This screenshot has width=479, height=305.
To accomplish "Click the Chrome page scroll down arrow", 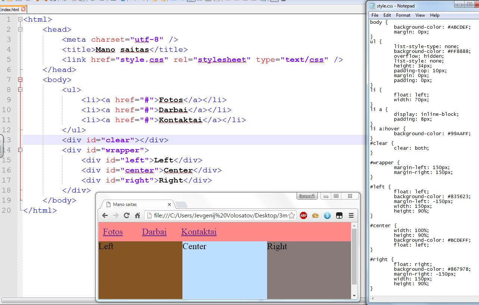I will [x=354, y=296].
